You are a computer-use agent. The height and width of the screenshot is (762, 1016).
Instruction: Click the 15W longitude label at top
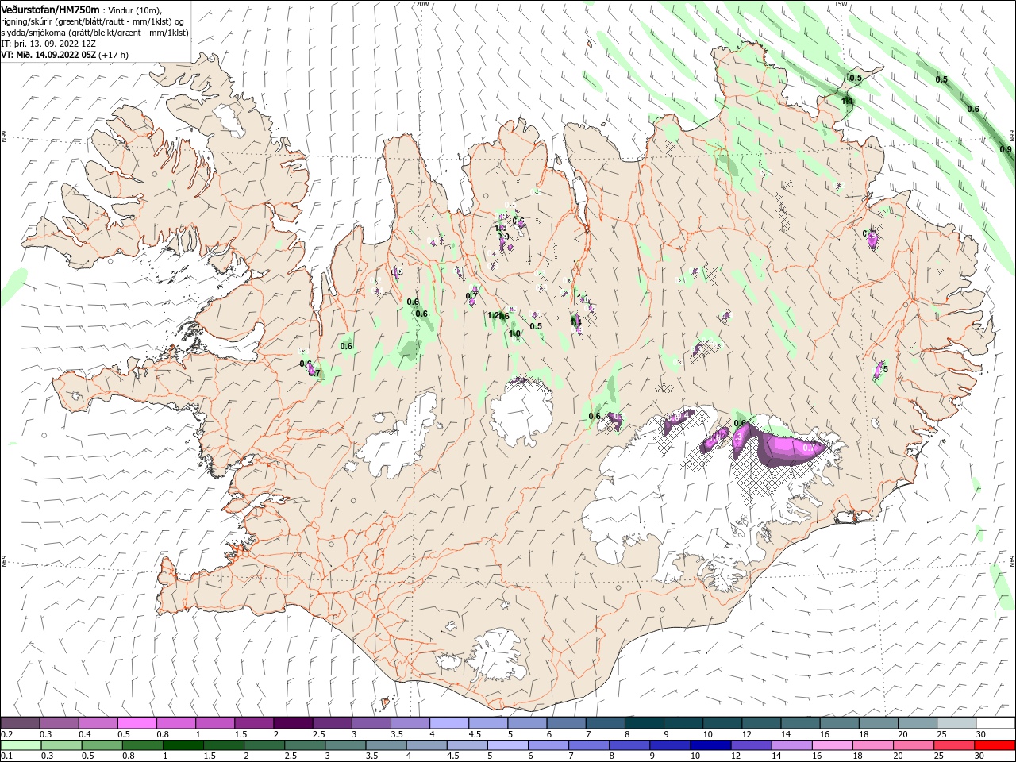[x=841, y=4]
